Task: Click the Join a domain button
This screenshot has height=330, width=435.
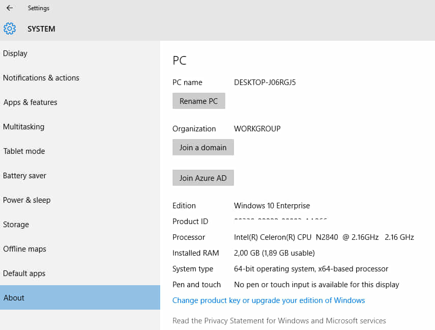Action: click(x=203, y=148)
